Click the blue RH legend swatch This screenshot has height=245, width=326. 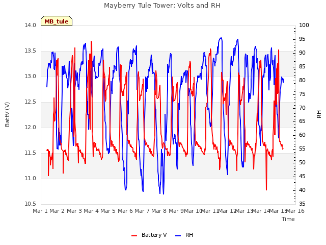click(178, 236)
